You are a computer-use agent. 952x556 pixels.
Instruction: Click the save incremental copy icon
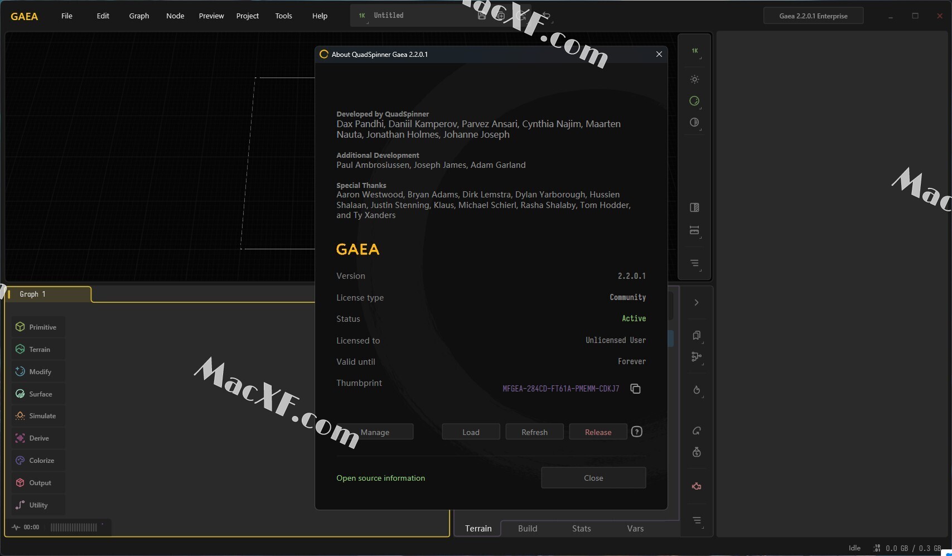[x=500, y=16]
